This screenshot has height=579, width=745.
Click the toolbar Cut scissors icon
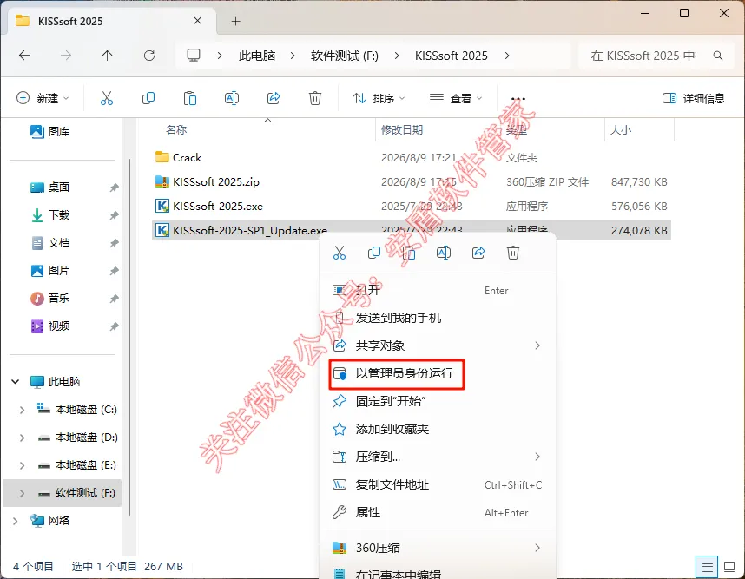point(107,98)
